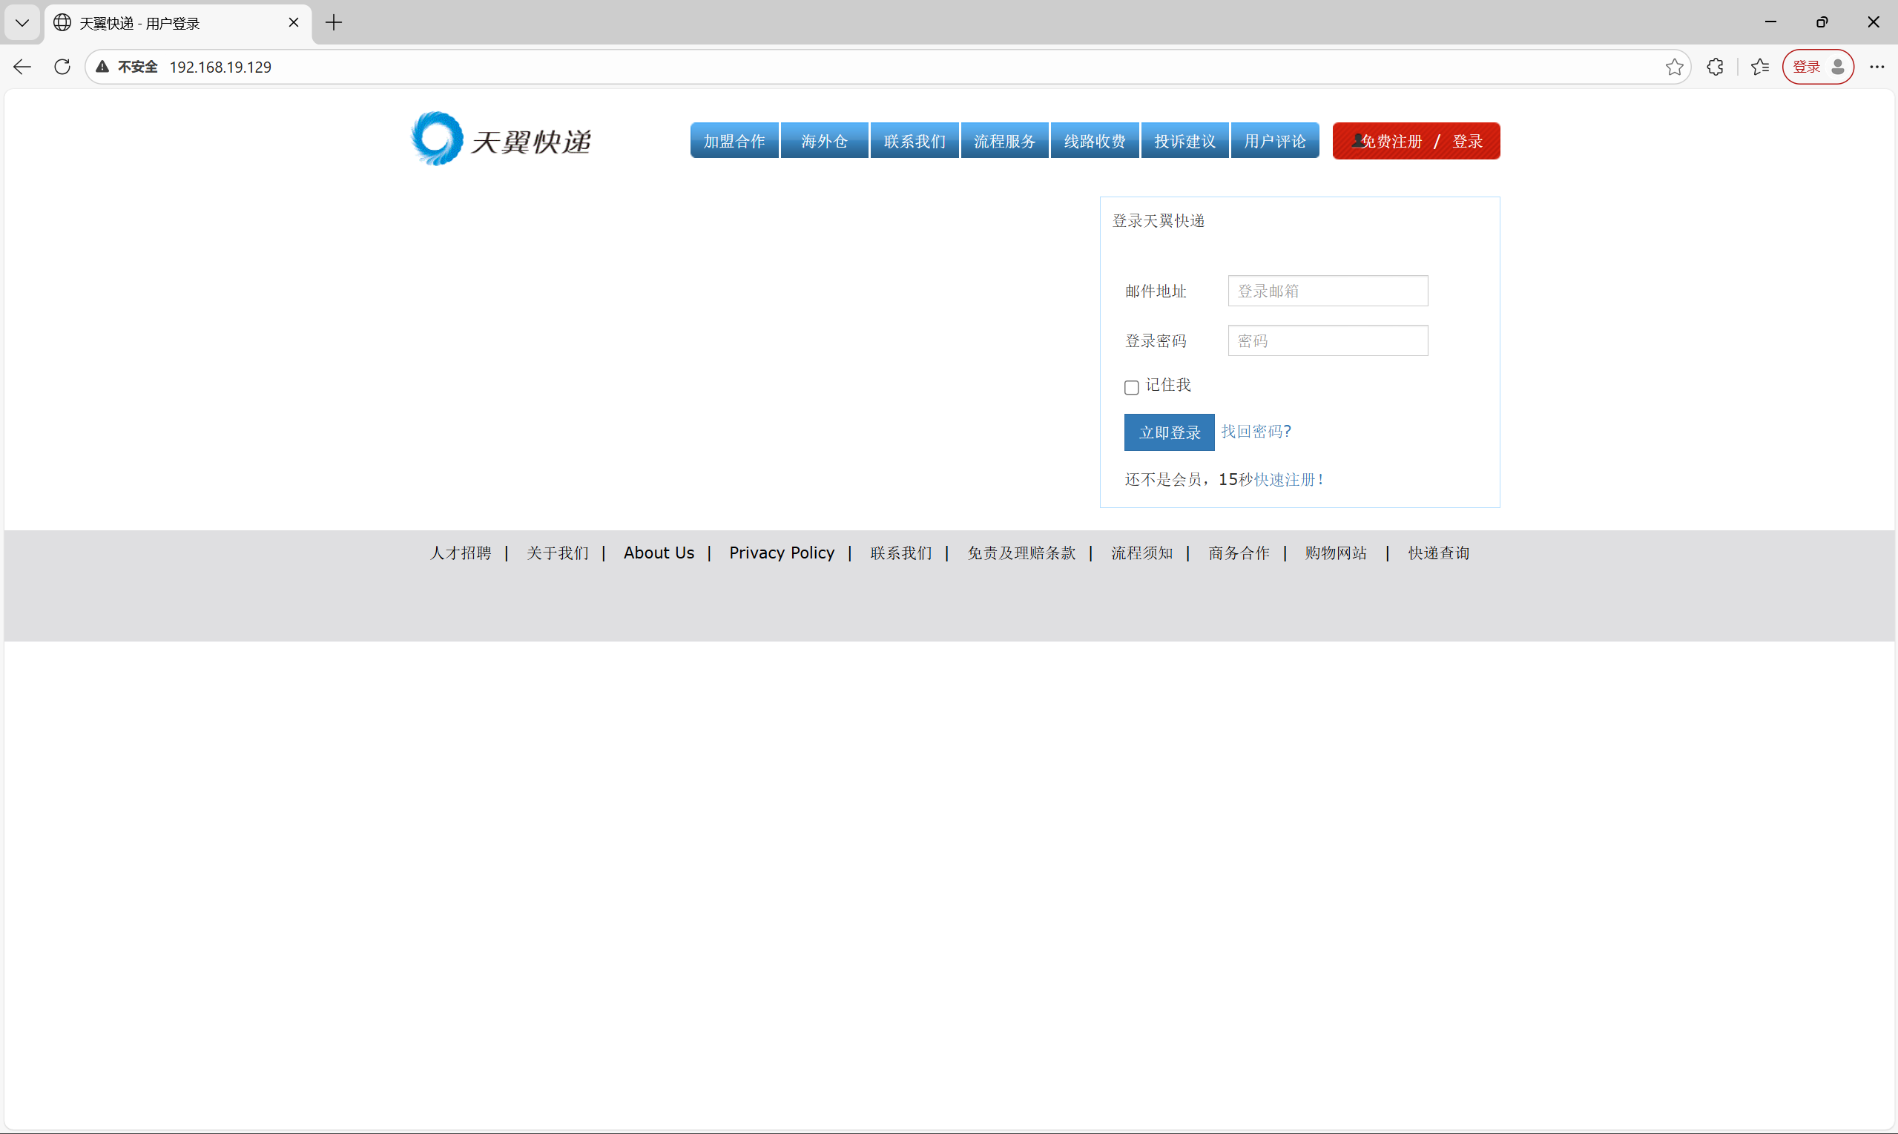Viewport: 1898px width, 1134px height.
Task: Select 线路收费 in navigation bar
Action: (x=1094, y=142)
